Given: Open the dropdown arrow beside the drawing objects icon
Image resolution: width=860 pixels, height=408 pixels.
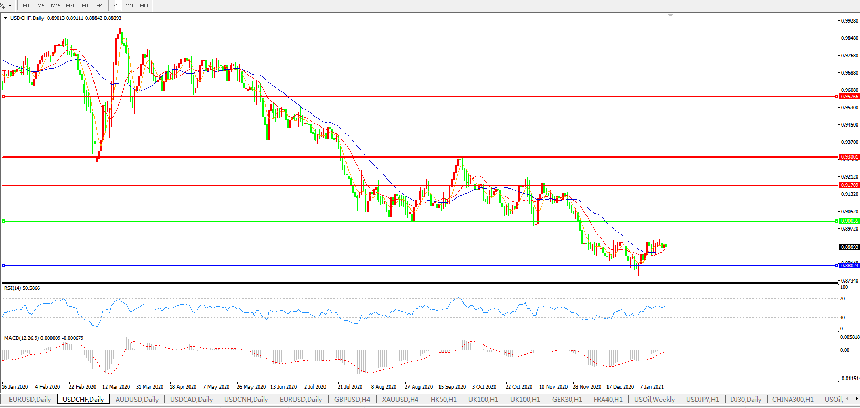Looking at the screenshot, I should click(x=10, y=6).
